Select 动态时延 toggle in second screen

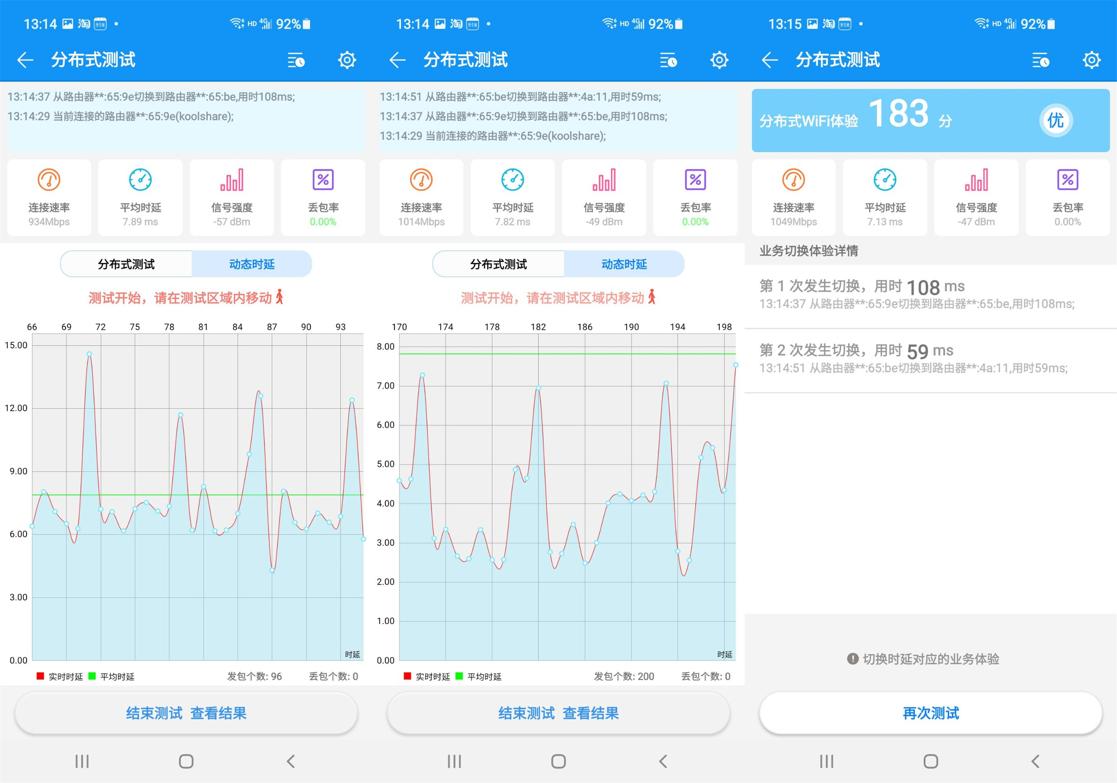coord(624,264)
